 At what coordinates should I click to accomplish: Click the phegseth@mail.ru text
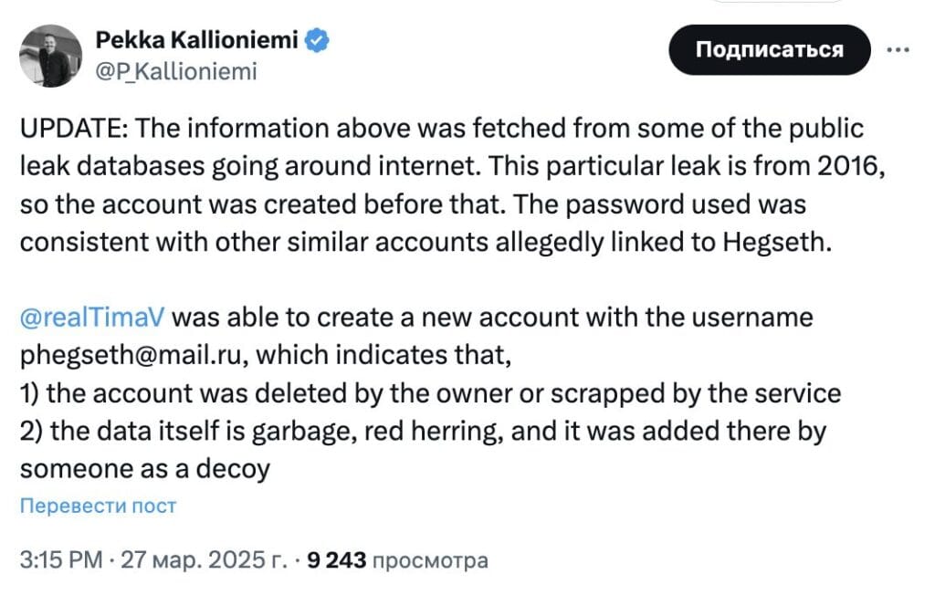(131, 355)
